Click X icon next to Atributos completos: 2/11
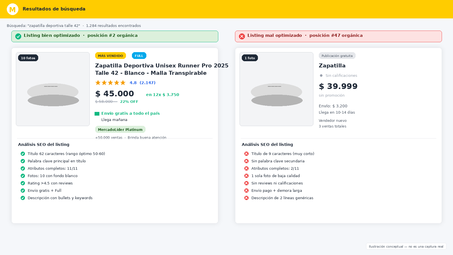This screenshot has width=453, height=255. pos(246,168)
